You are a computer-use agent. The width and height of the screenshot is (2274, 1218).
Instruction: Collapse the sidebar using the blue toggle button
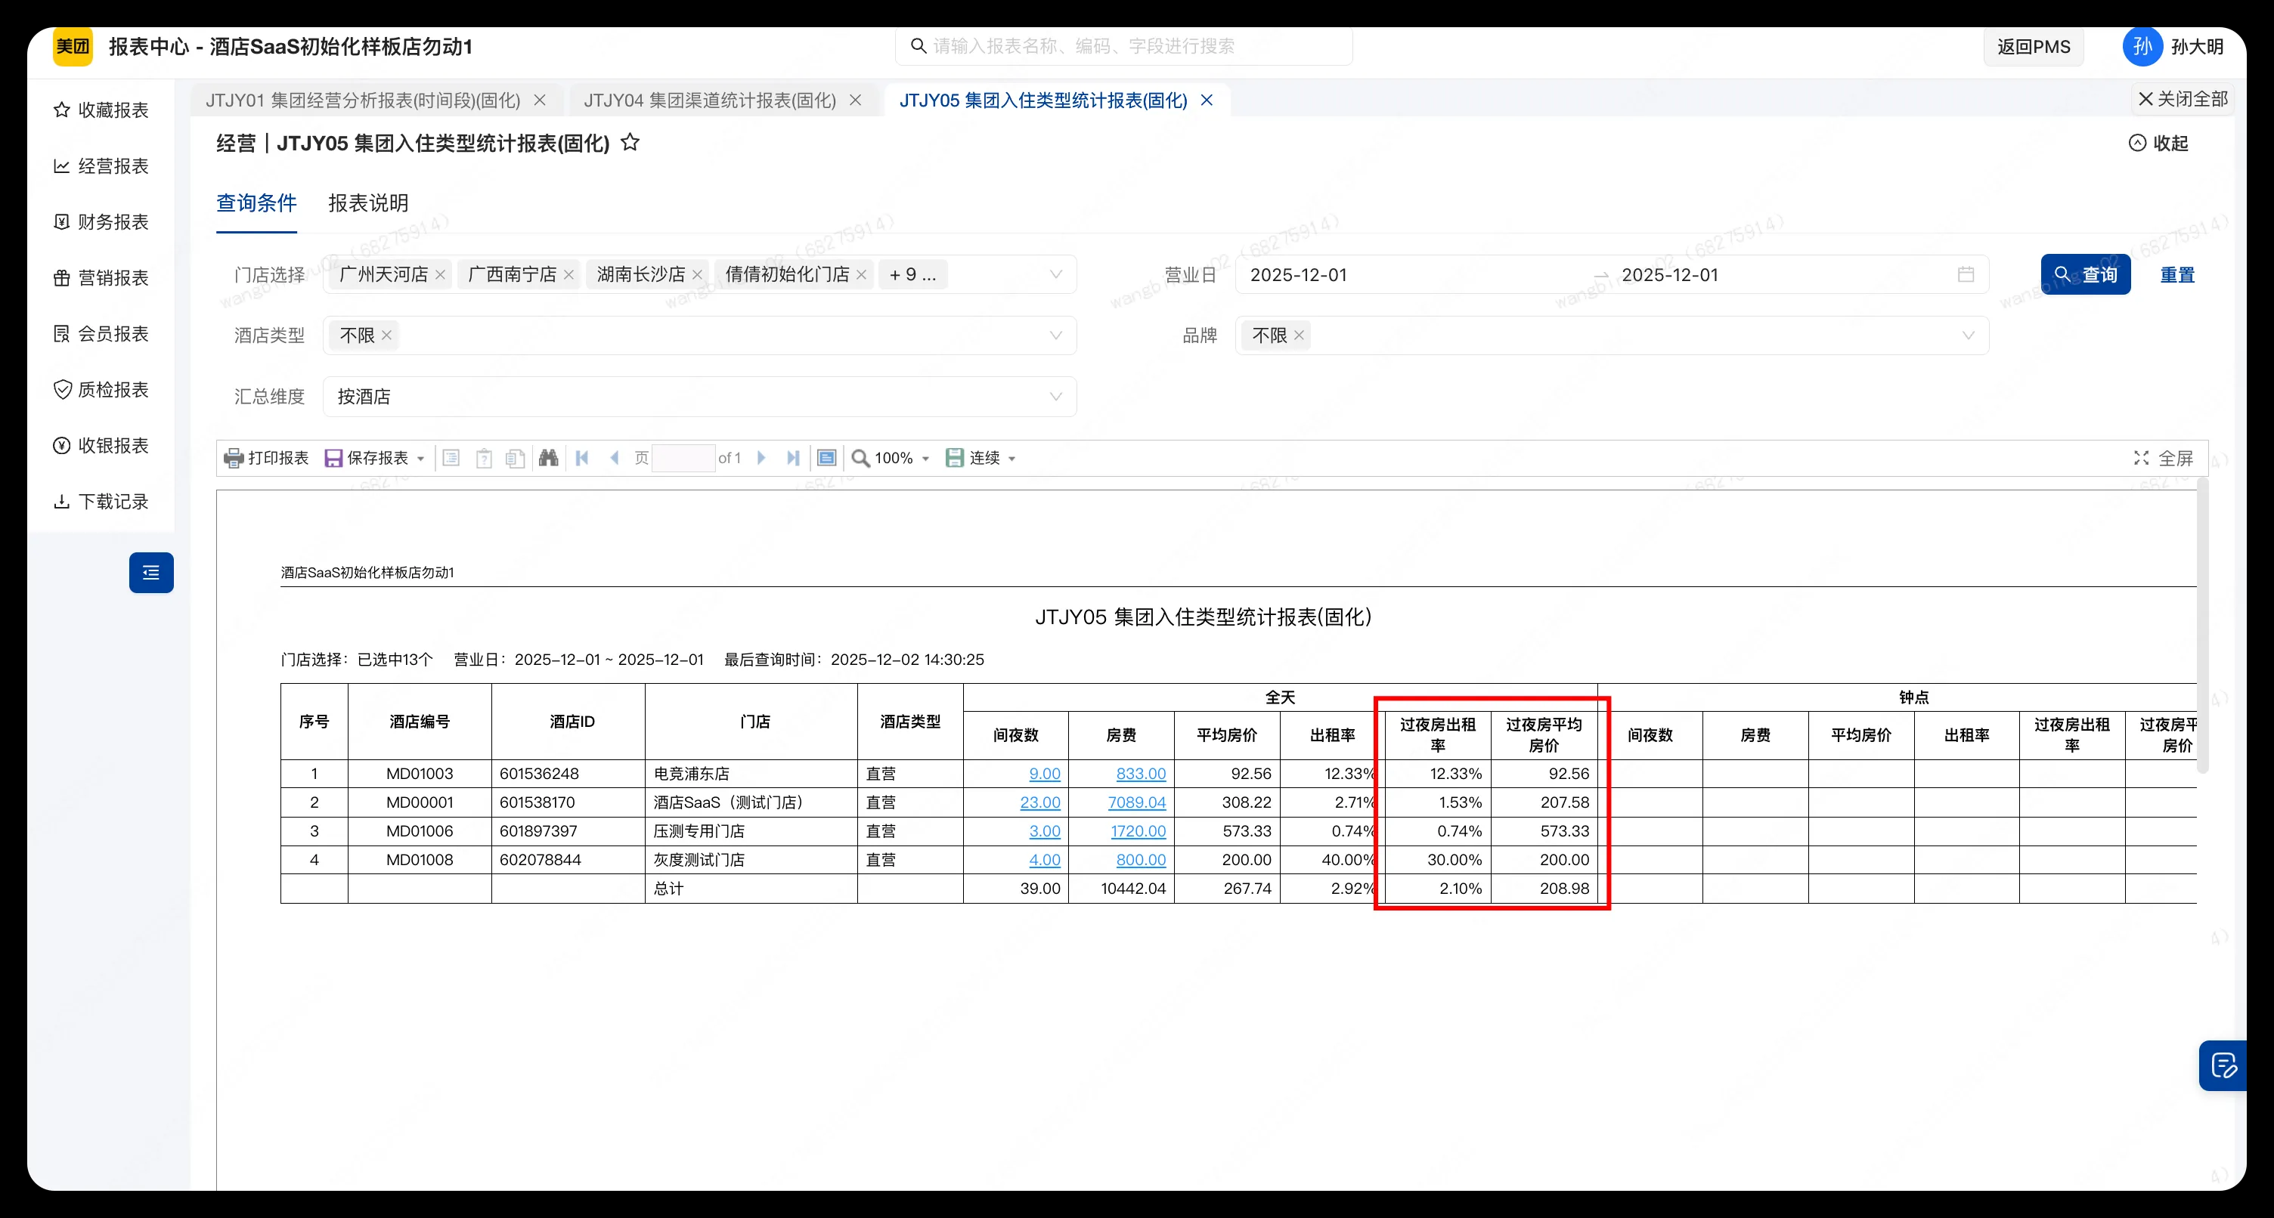point(151,572)
